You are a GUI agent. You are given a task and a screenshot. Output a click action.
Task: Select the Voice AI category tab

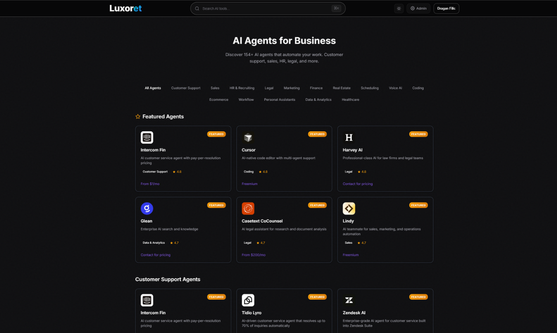pos(396,88)
